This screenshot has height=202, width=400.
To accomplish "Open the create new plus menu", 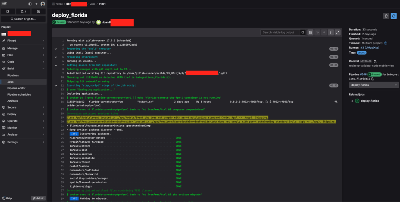I will 36,4.
